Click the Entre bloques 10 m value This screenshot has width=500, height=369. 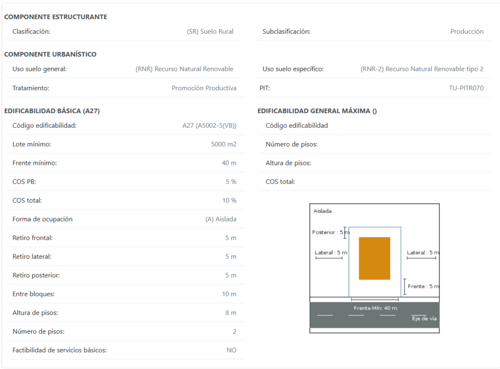pos(229,294)
